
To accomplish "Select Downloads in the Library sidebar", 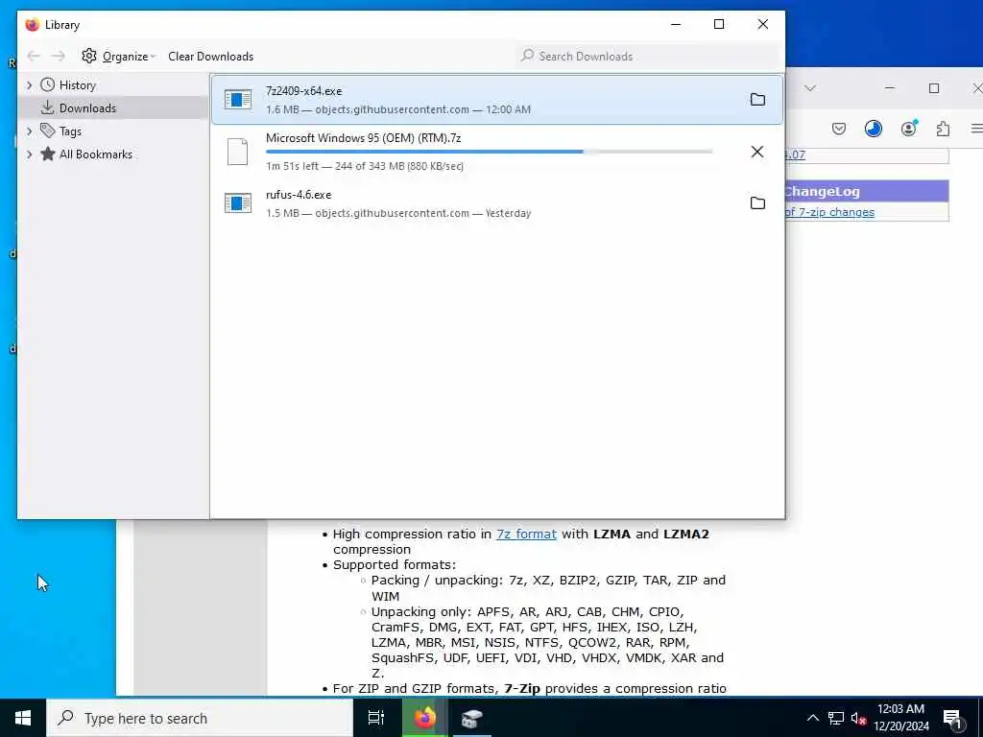I will (113, 107).
